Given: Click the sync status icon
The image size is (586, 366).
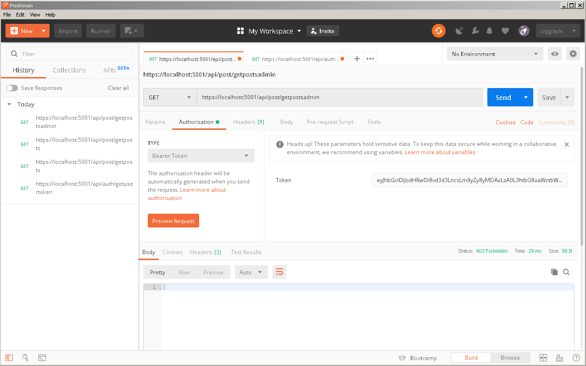Looking at the screenshot, I should point(439,31).
